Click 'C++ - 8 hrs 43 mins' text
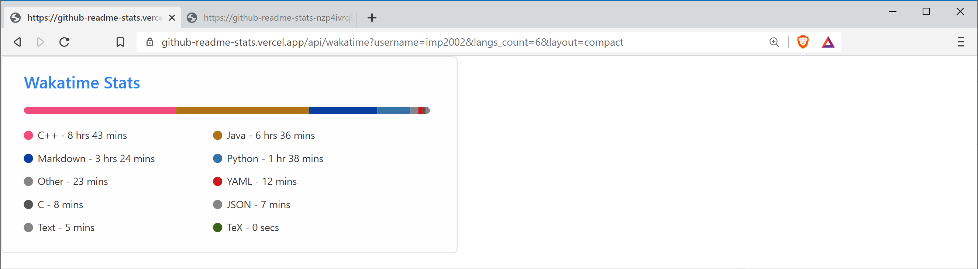Screen dimensions: 978x269 coord(82,136)
